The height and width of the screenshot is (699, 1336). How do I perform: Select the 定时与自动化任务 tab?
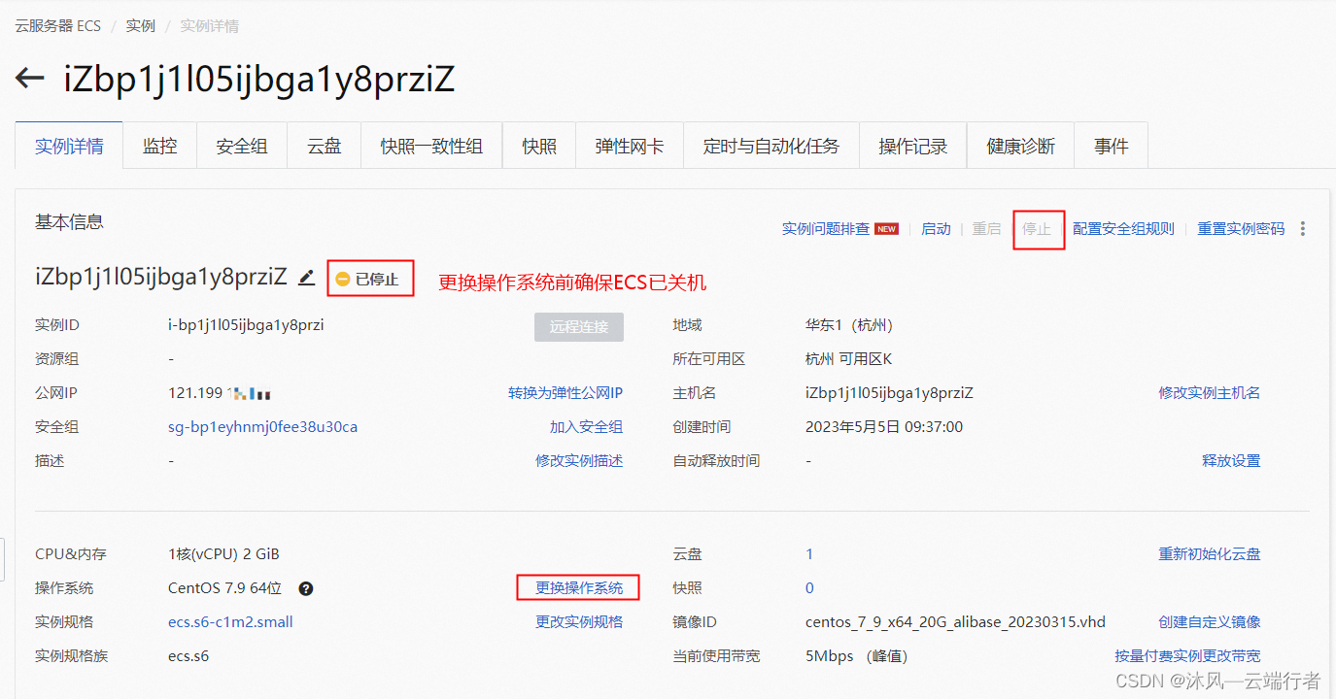[x=771, y=147]
